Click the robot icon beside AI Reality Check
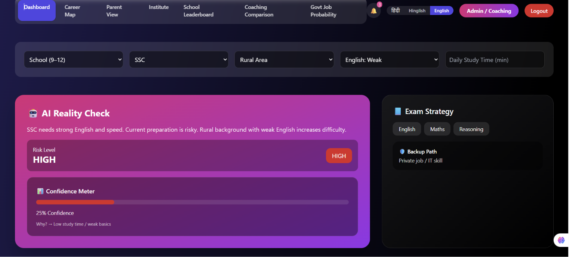The width and height of the screenshot is (569, 257). tap(33, 113)
